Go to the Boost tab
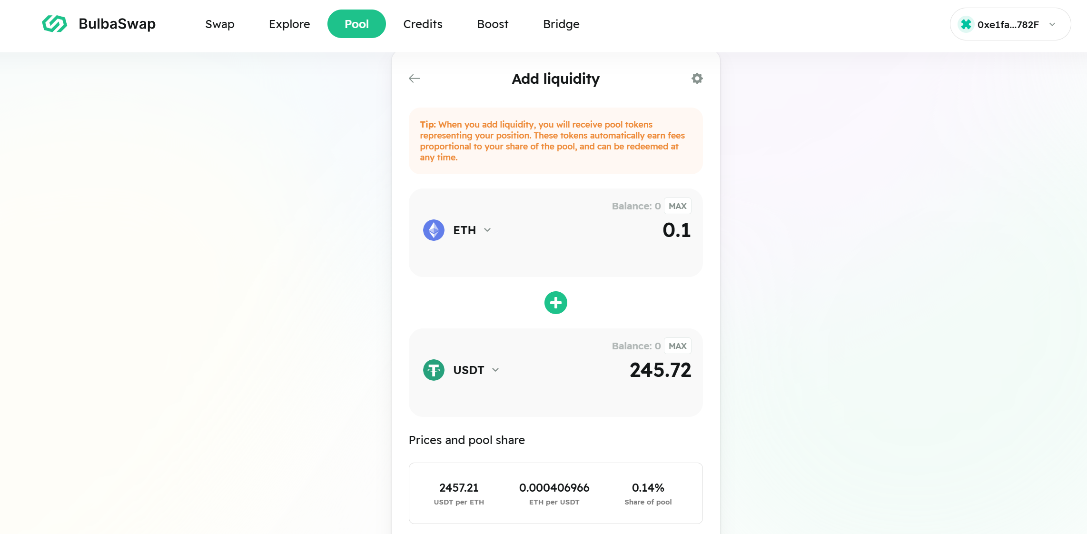1087x534 pixels. point(493,24)
